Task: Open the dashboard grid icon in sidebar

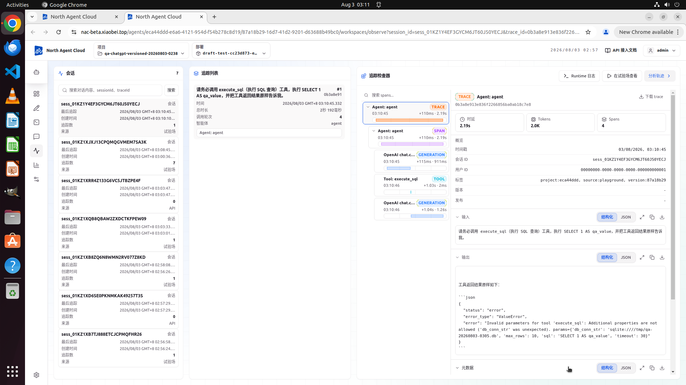Action: tap(36, 94)
